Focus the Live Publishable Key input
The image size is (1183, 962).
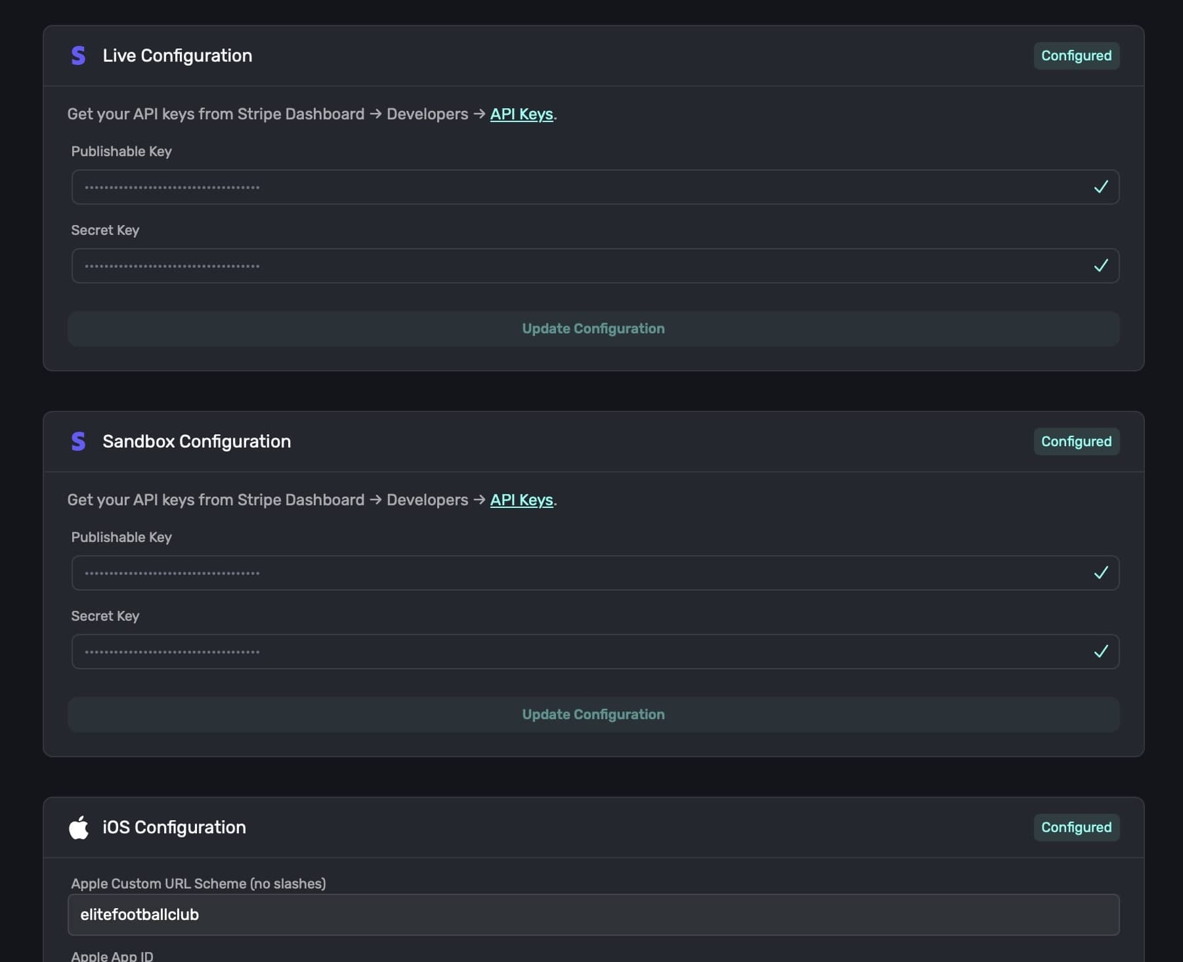click(578, 187)
